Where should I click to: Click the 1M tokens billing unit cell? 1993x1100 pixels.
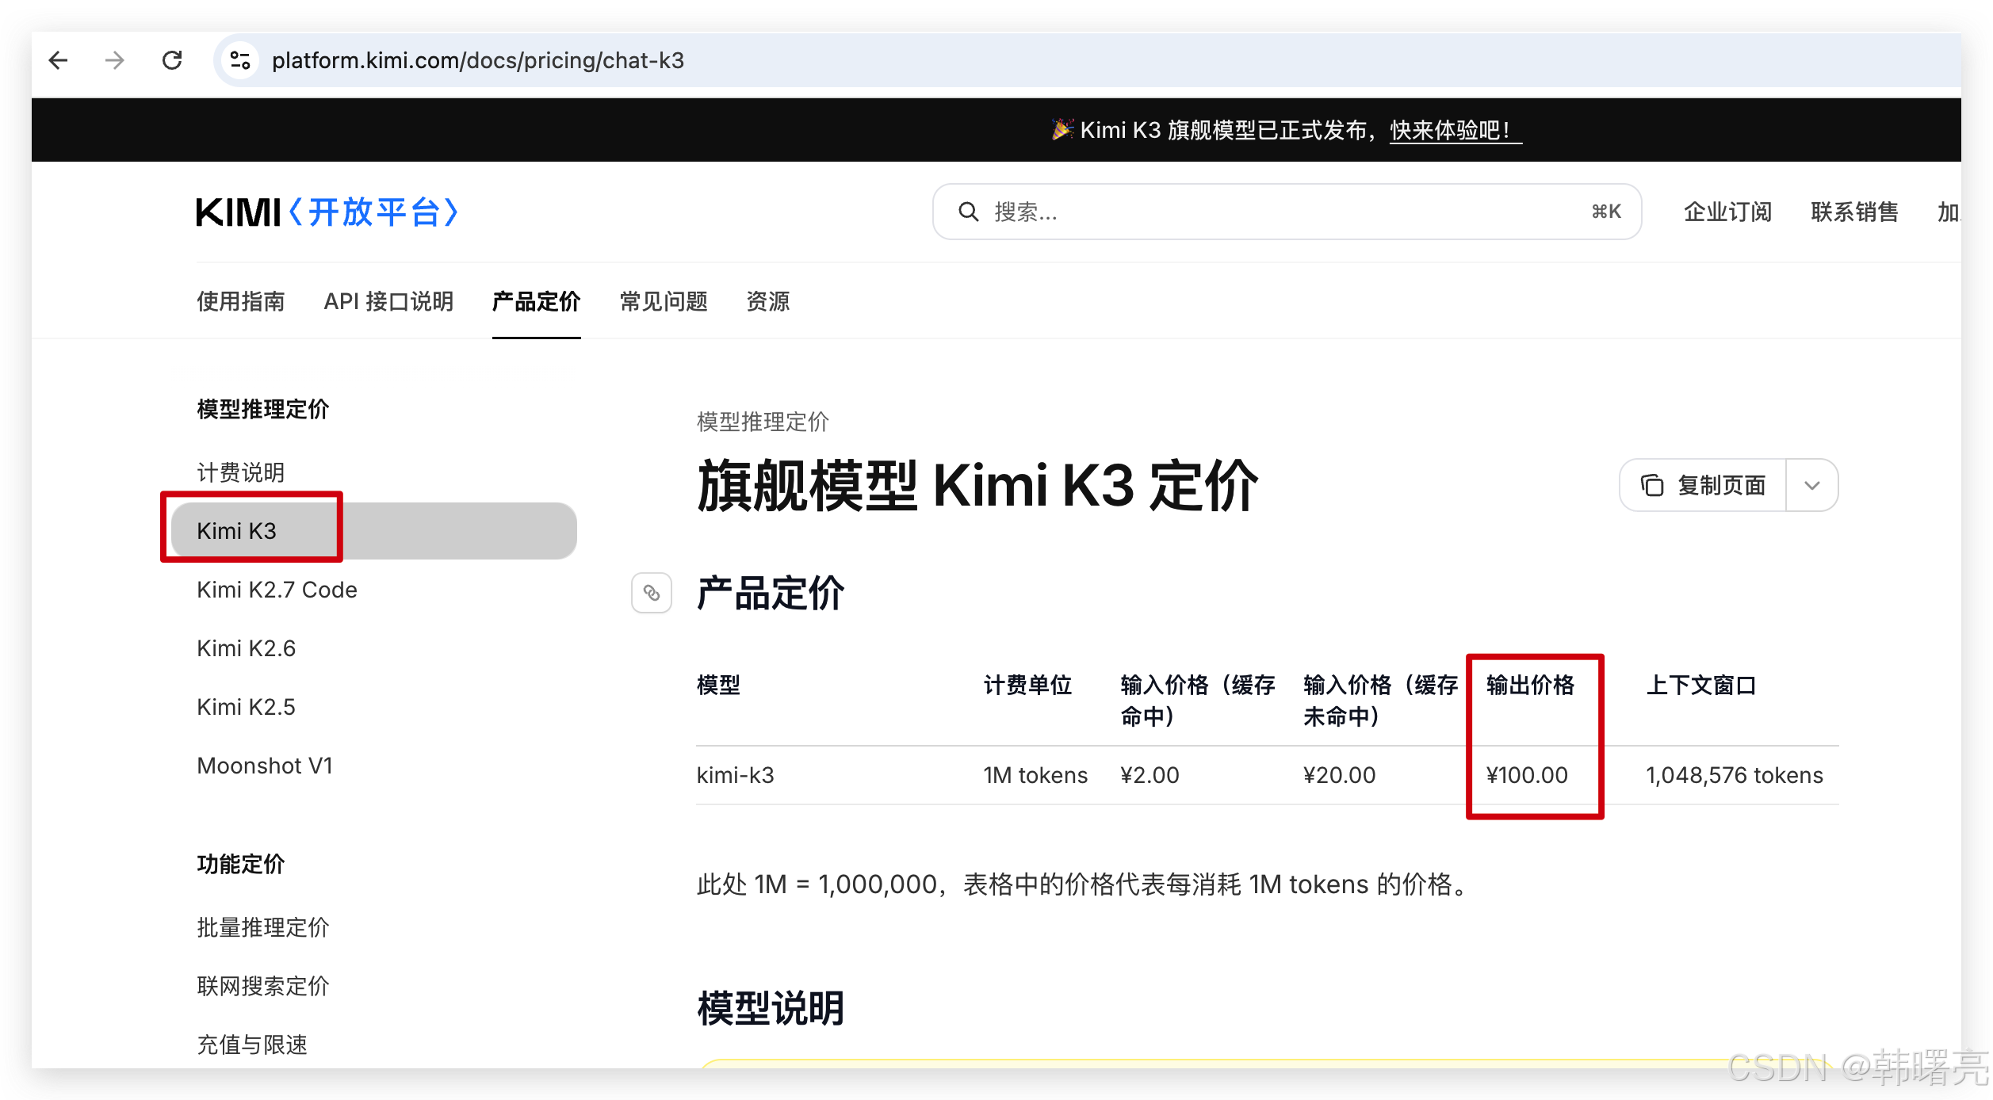click(x=1036, y=775)
